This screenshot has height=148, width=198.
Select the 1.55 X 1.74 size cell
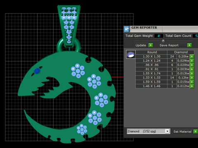(151, 74)
